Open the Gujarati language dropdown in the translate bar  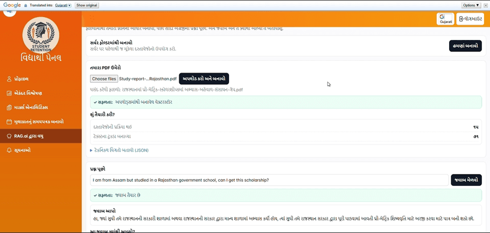click(x=63, y=5)
